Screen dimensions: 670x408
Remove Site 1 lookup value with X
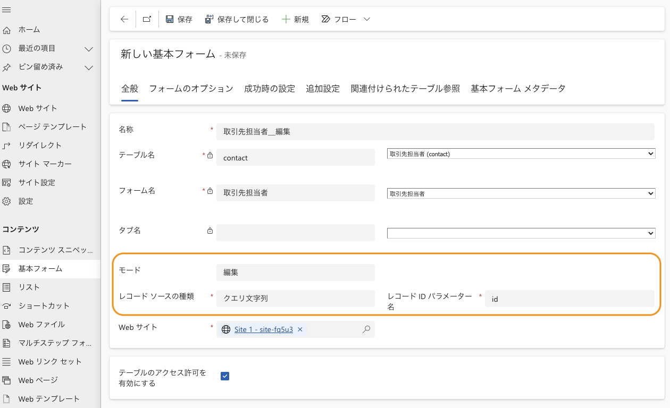(300, 329)
